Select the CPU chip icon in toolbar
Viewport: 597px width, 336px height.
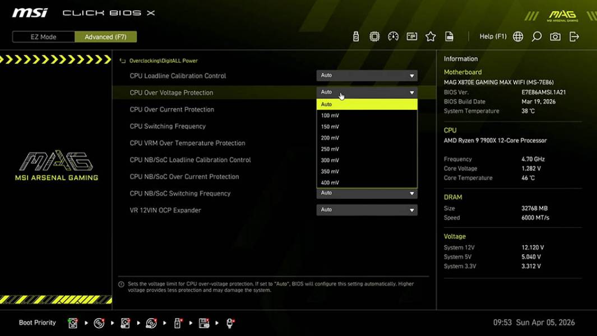click(x=374, y=36)
